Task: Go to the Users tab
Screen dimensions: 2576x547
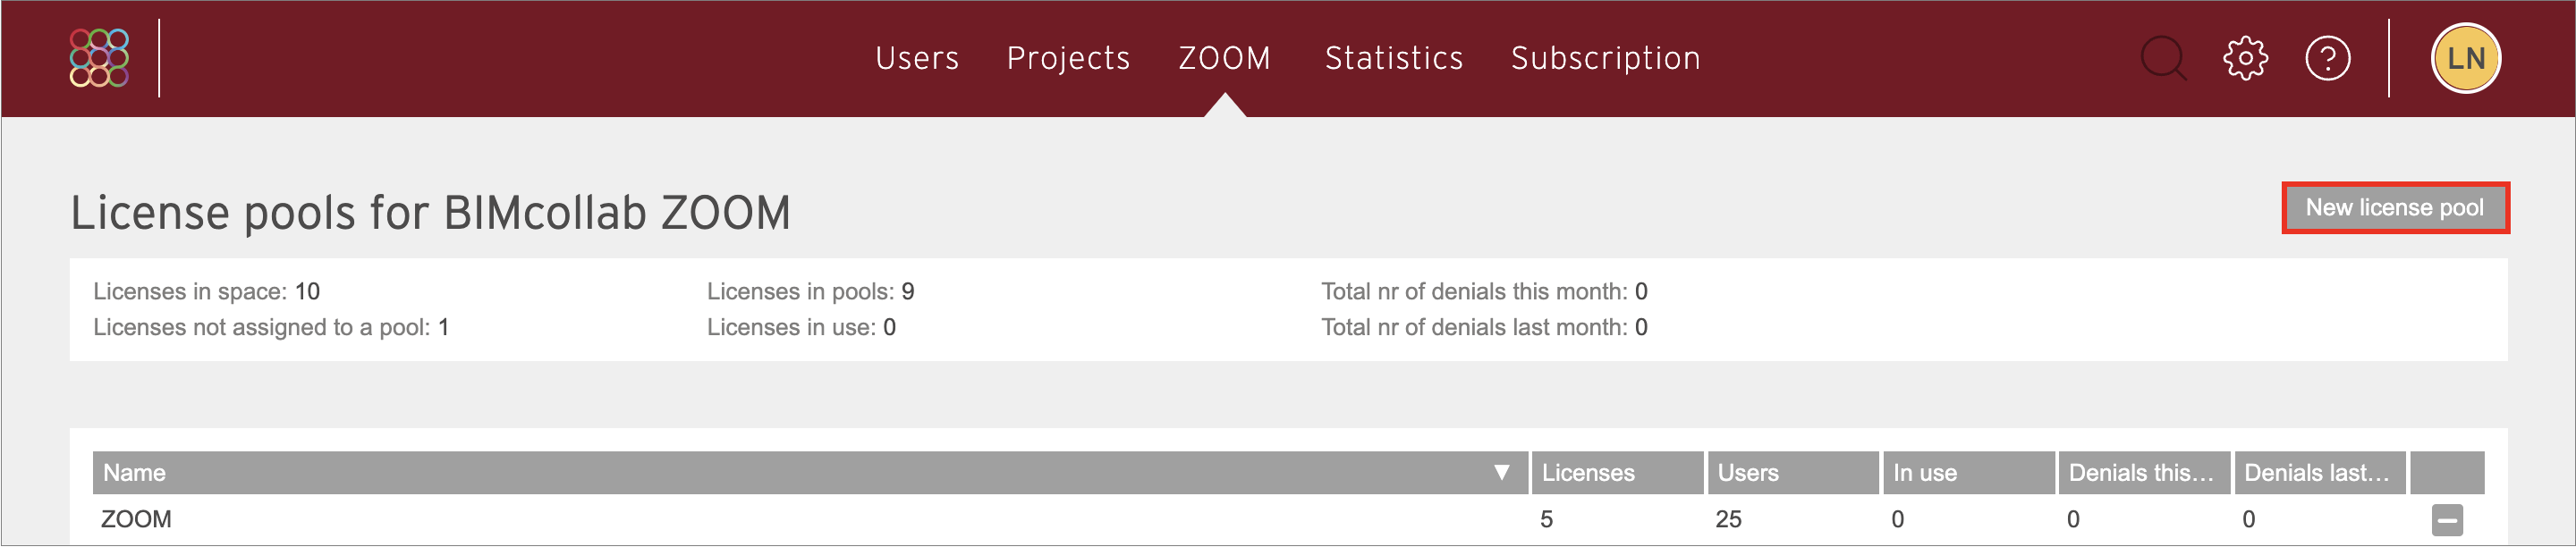Action: (917, 58)
